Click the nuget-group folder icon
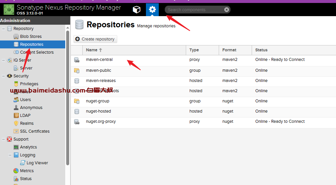This screenshot has width=336, height=185. [x=77, y=101]
